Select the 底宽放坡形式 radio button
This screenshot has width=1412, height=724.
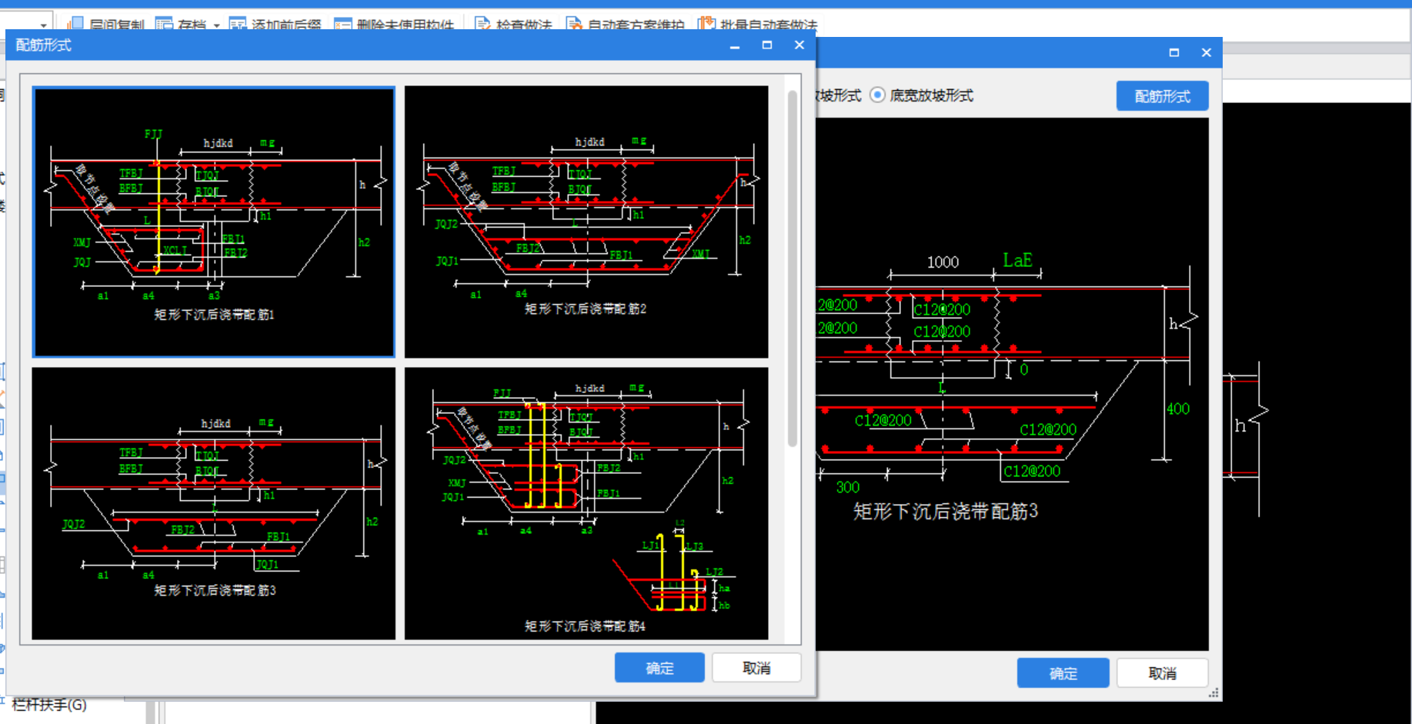(x=877, y=95)
